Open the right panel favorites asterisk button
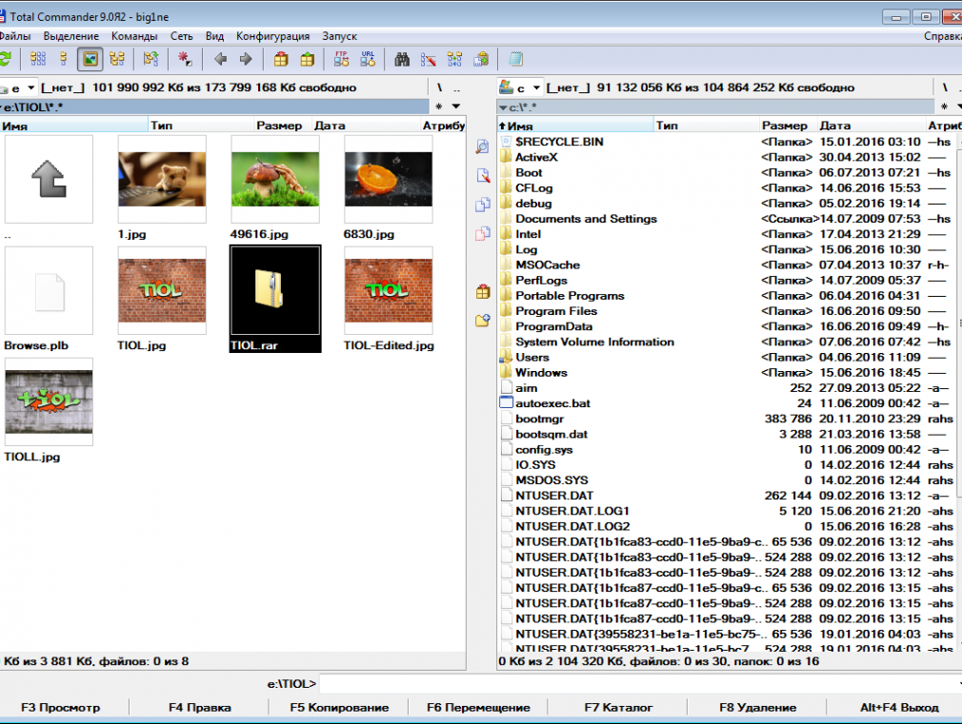Screen dimensions: 962x724 pos(944,107)
